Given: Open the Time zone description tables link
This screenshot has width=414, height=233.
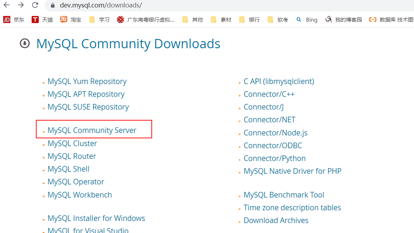Looking at the screenshot, I should pyautogui.click(x=292, y=207).
